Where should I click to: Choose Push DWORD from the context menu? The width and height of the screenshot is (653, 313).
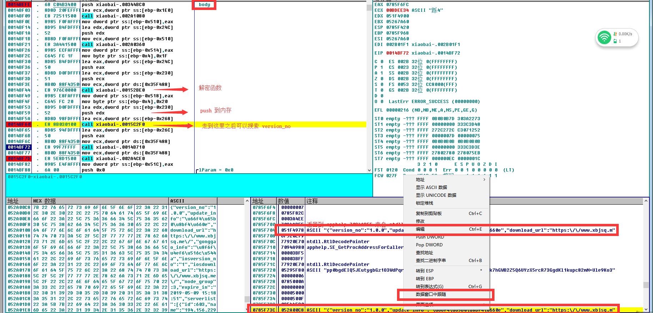[430, 237]
